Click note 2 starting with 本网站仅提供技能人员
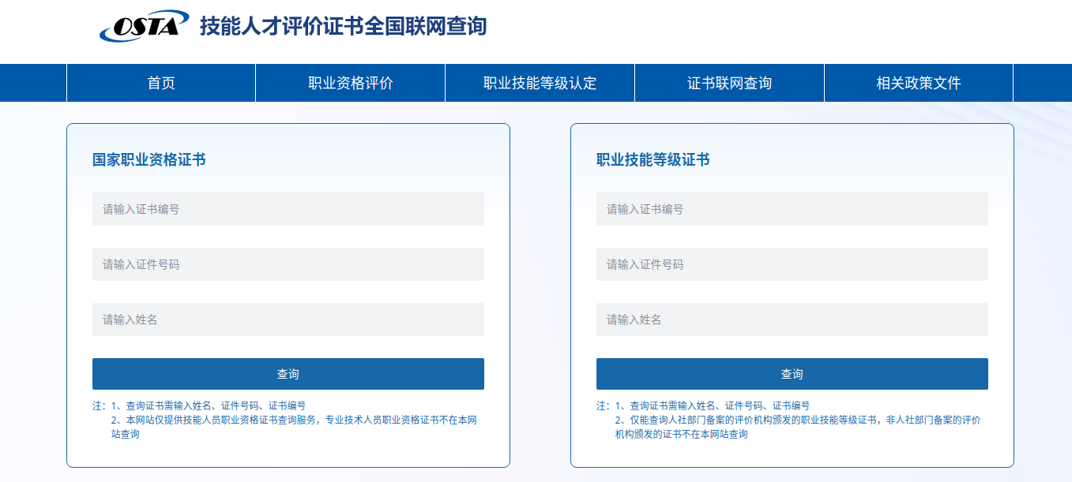 (294, 427)
